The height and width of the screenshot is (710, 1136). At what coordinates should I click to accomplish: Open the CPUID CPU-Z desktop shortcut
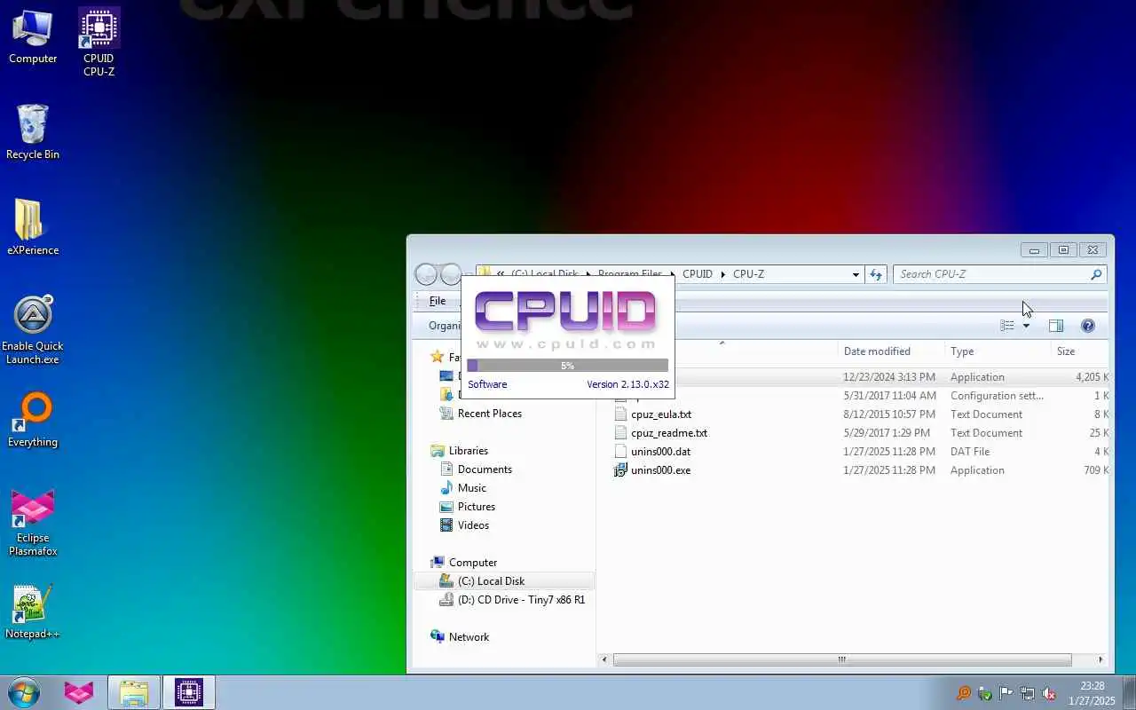pos(99,42)
